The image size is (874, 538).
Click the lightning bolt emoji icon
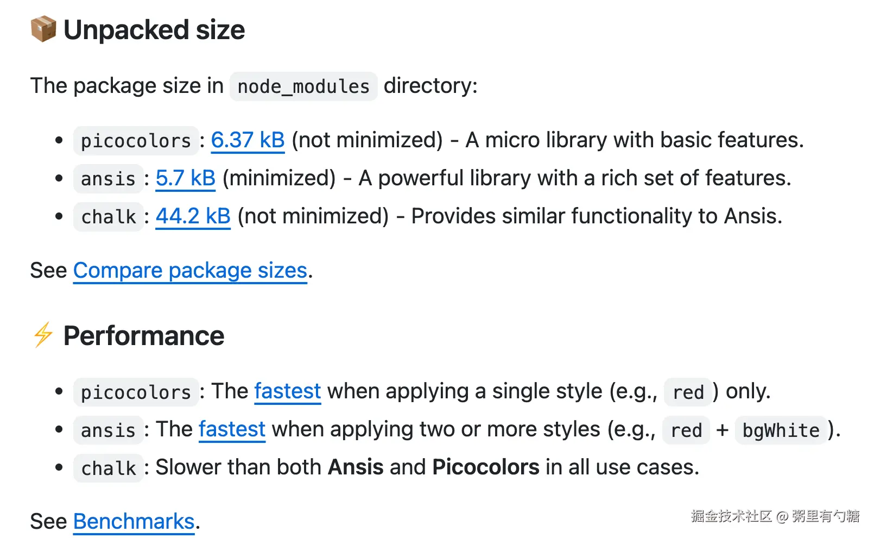(43, 335)
